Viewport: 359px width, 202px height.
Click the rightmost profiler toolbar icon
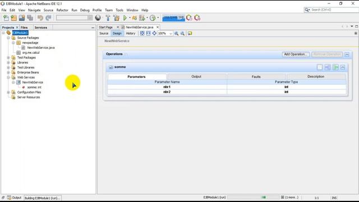point(197,17)
